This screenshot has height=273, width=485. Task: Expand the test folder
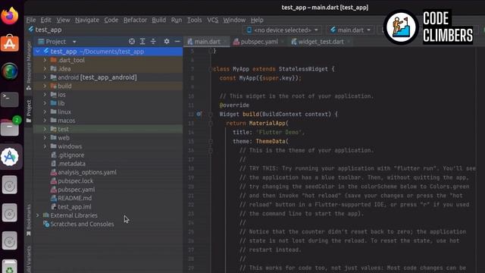(x=45, y=129)
